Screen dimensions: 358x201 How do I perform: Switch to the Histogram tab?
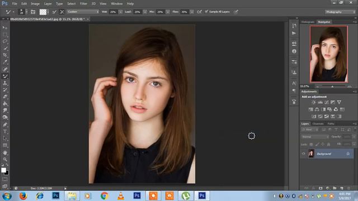click(x=308, y=22)
